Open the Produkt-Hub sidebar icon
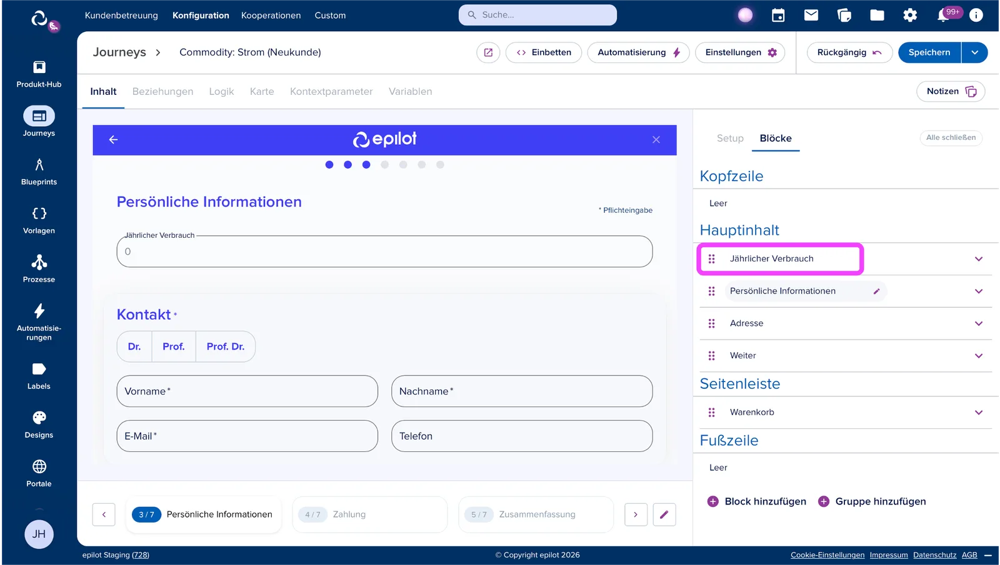This screenshot has height=565, width=1000. [x=39, y=67]
